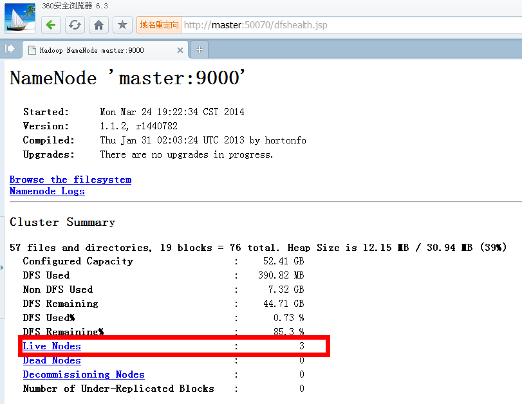
Task: Open the Live Nodes link
Action: [x=52, y=346]
